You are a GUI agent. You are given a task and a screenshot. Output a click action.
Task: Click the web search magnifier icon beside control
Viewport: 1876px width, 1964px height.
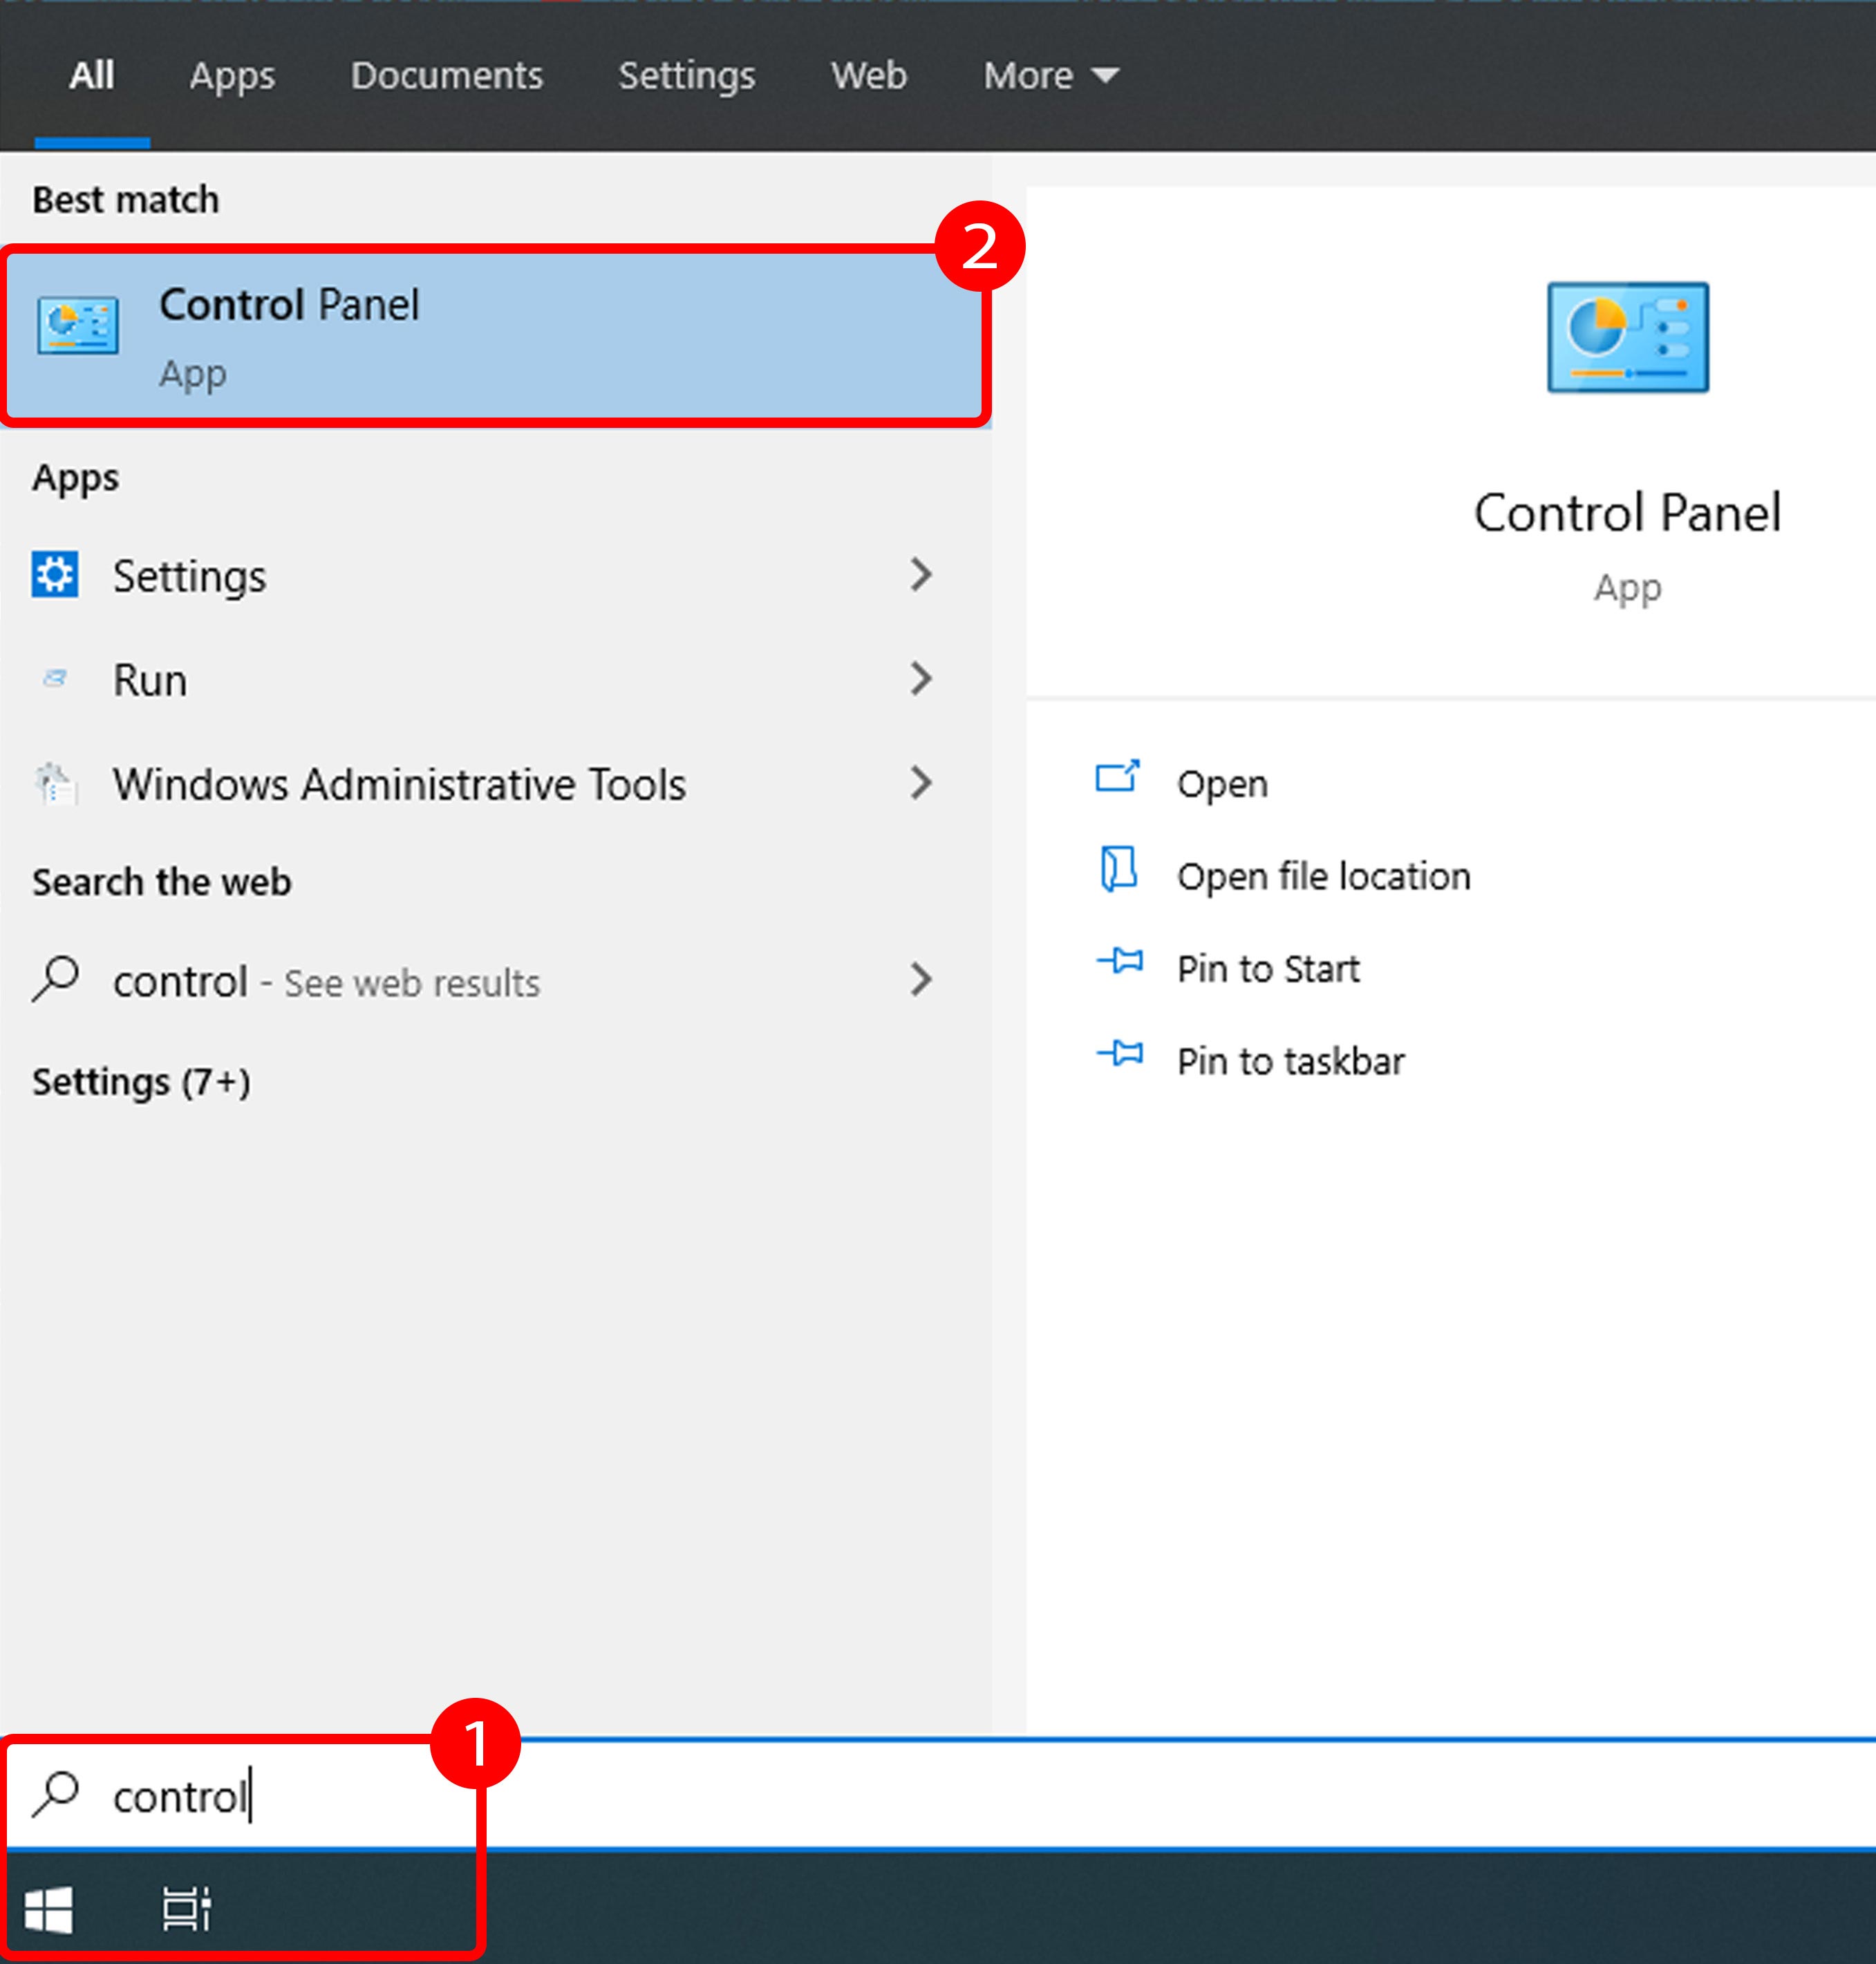click(55, 980)
